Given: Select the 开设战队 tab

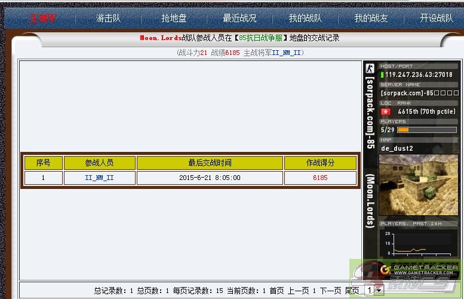Looking at the screenshot, I should [x=437, y=19].
